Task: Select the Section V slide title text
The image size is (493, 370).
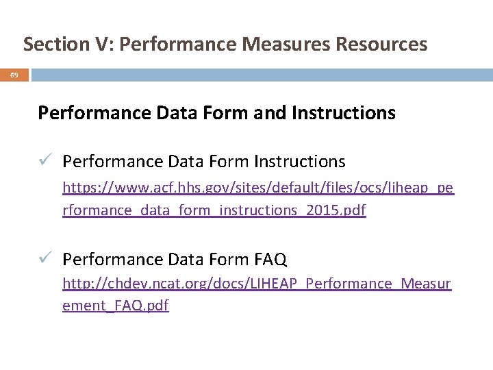Action: [x=225, y=44]
